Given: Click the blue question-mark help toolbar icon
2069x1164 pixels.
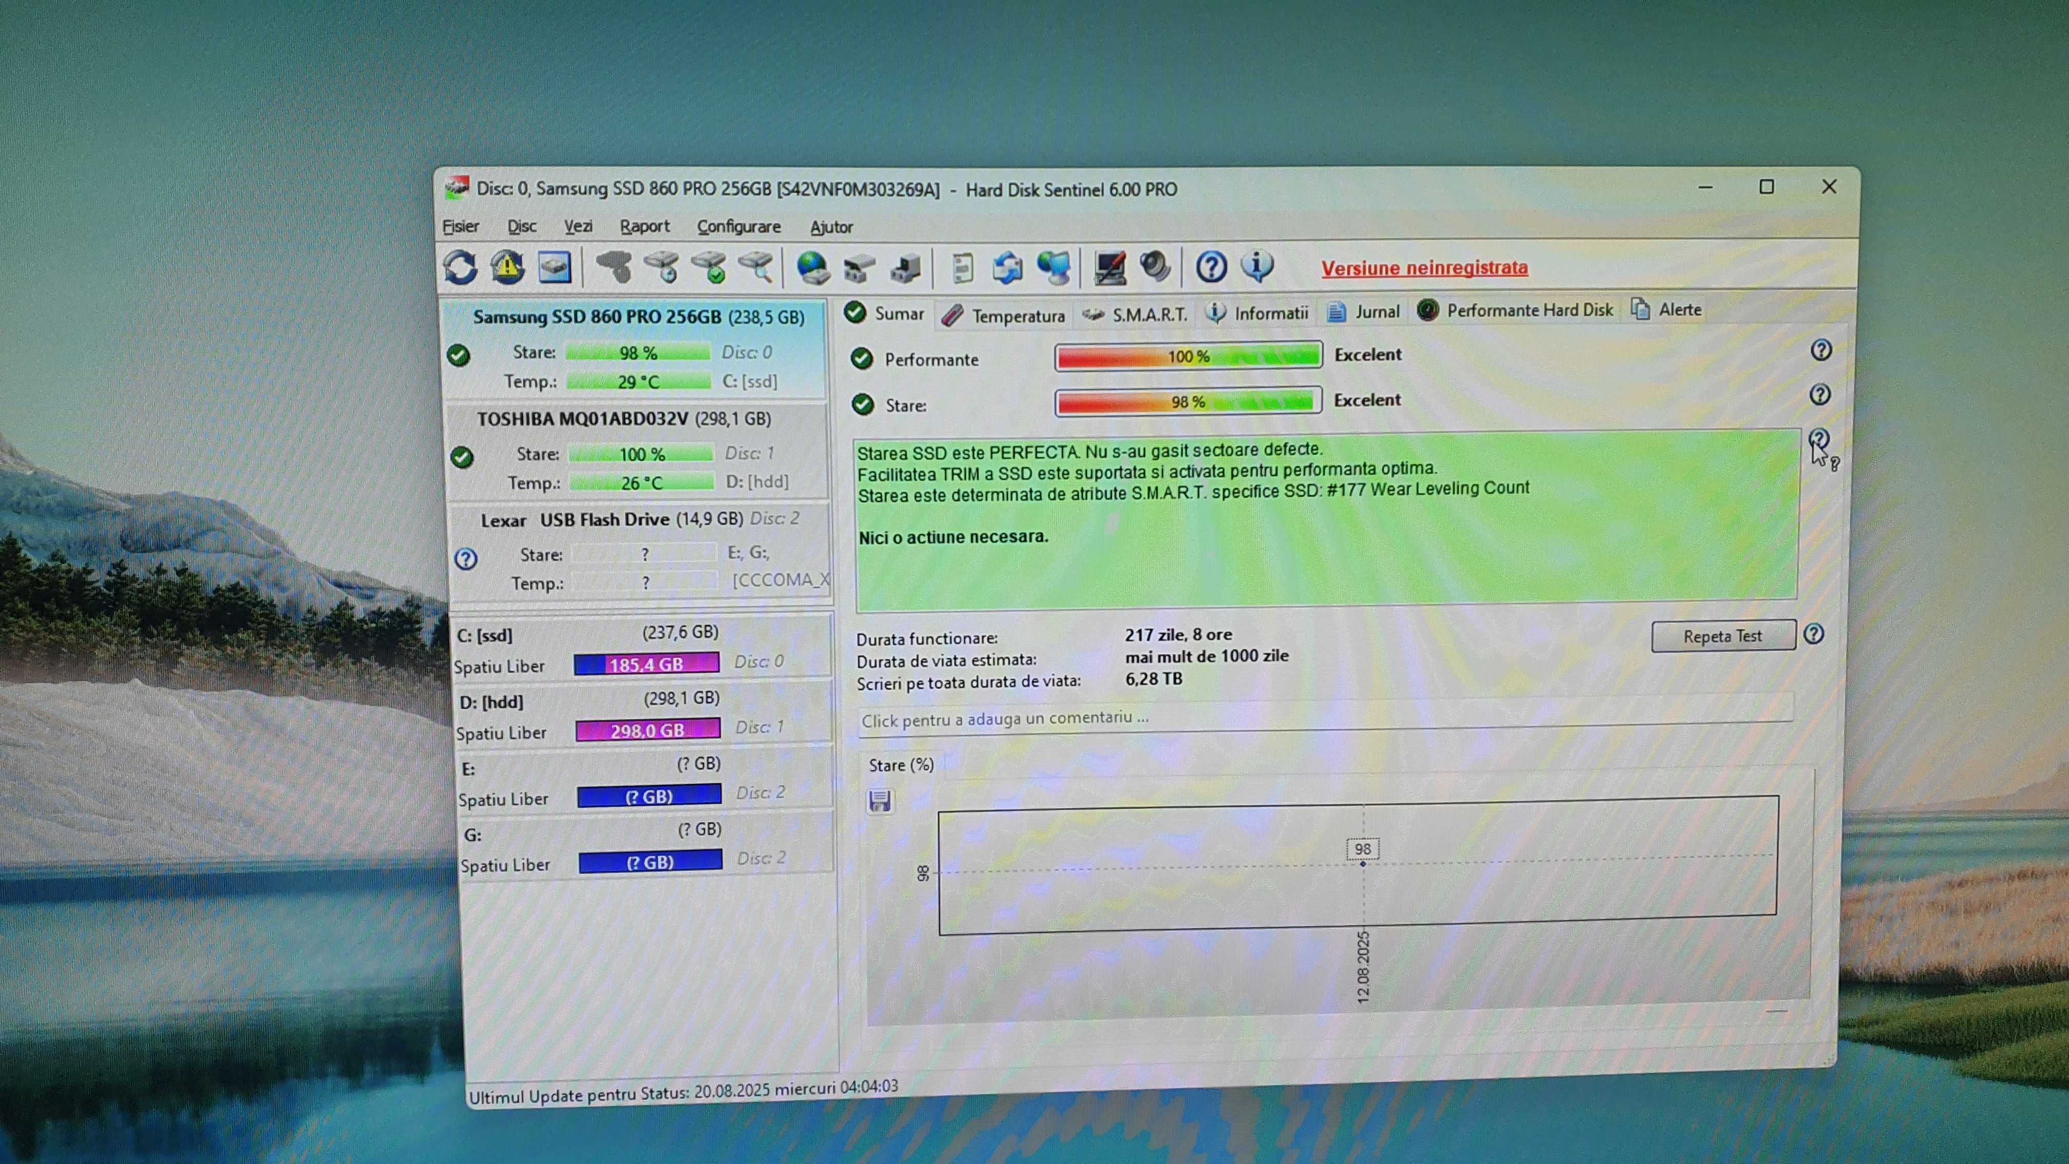Looking at the screenshot, I should tap(1211, 267).
